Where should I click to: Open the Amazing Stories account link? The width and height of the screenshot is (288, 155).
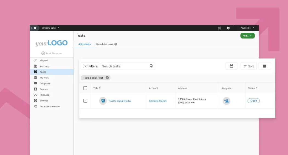pyautogui.click(x=158, y=101)
